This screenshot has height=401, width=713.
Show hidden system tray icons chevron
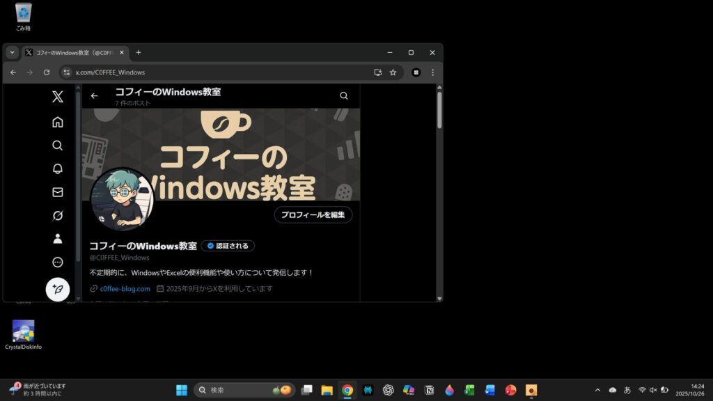pyautogui.click(x=597, y=390)
